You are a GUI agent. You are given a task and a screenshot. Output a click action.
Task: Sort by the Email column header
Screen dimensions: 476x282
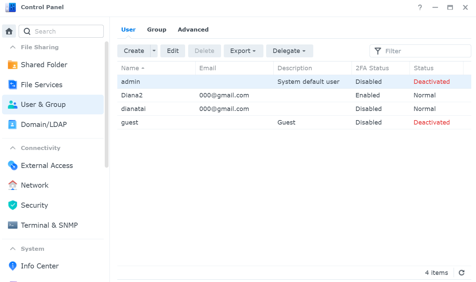coord(235,68)
